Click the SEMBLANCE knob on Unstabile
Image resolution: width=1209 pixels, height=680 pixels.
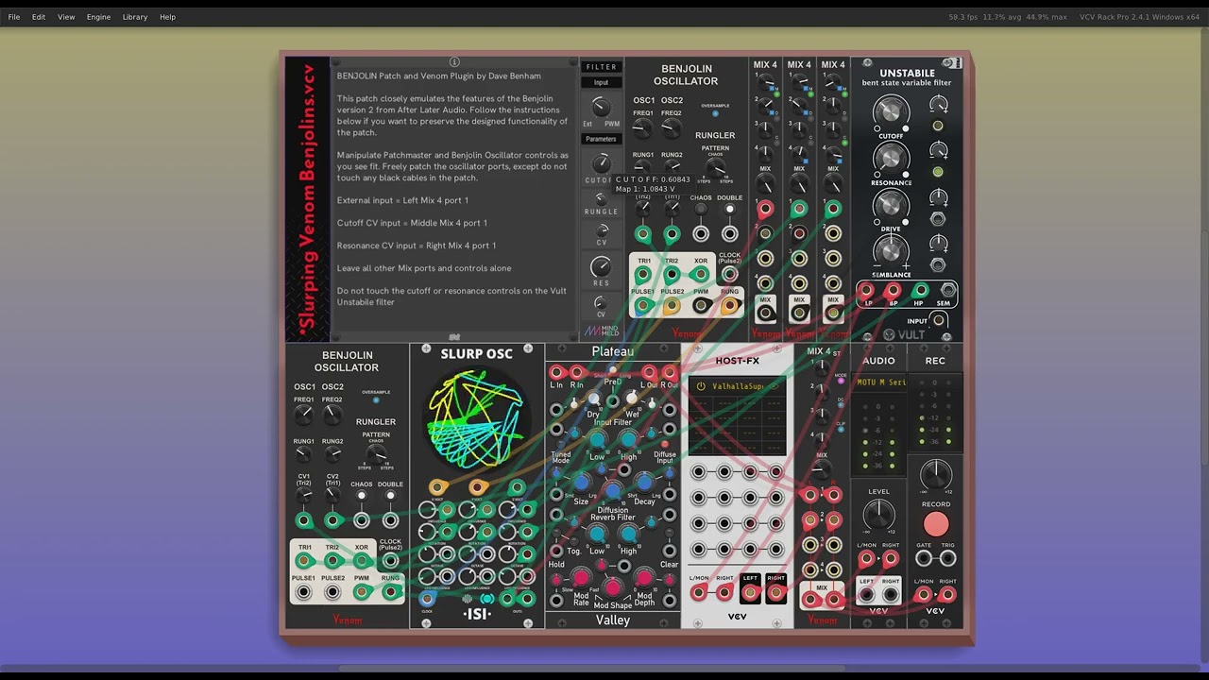(x=891, y=251)
